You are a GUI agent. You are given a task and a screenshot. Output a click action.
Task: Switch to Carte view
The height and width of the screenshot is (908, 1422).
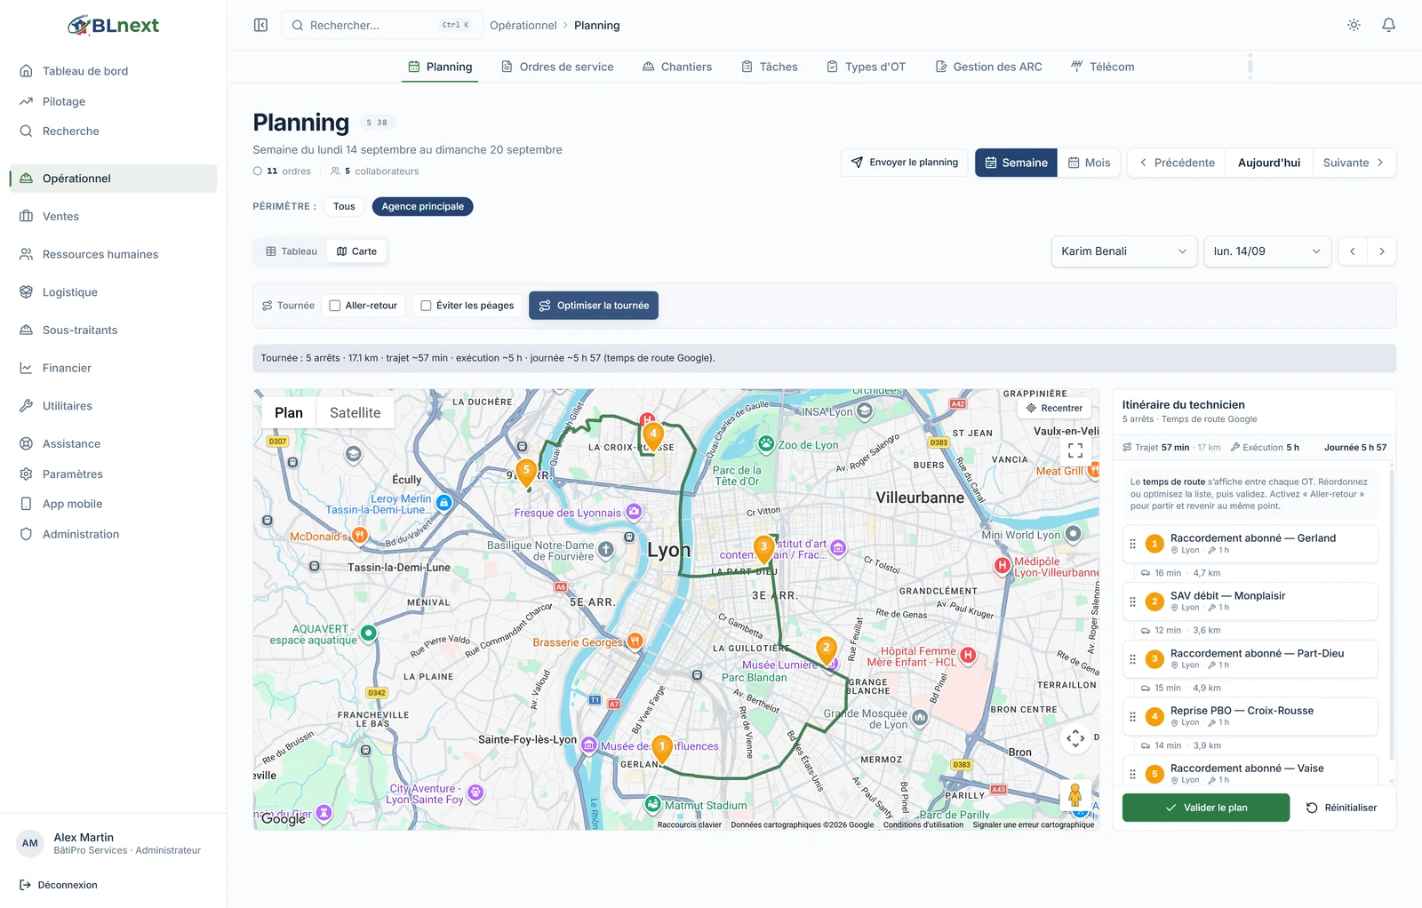(x=356, y=251)
